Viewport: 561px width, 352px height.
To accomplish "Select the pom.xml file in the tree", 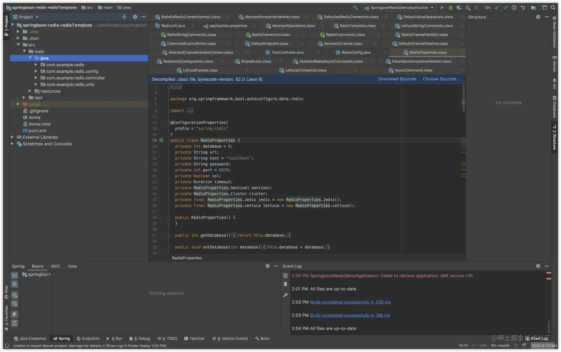I will pos(37,131).
